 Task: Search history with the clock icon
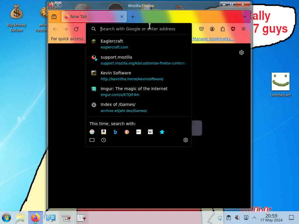coord(104,140)
